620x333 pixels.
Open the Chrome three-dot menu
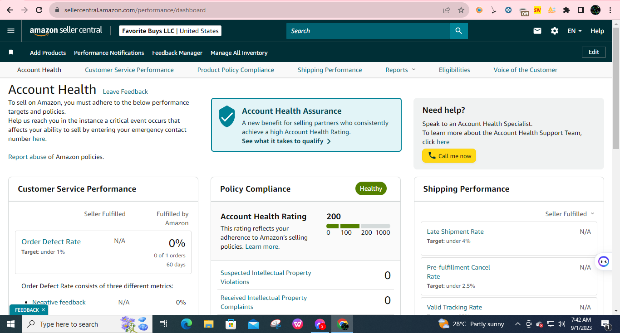(610, 10)
